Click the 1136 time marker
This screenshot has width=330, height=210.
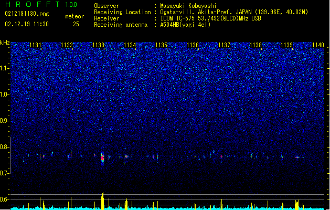(x=193, y=45)
